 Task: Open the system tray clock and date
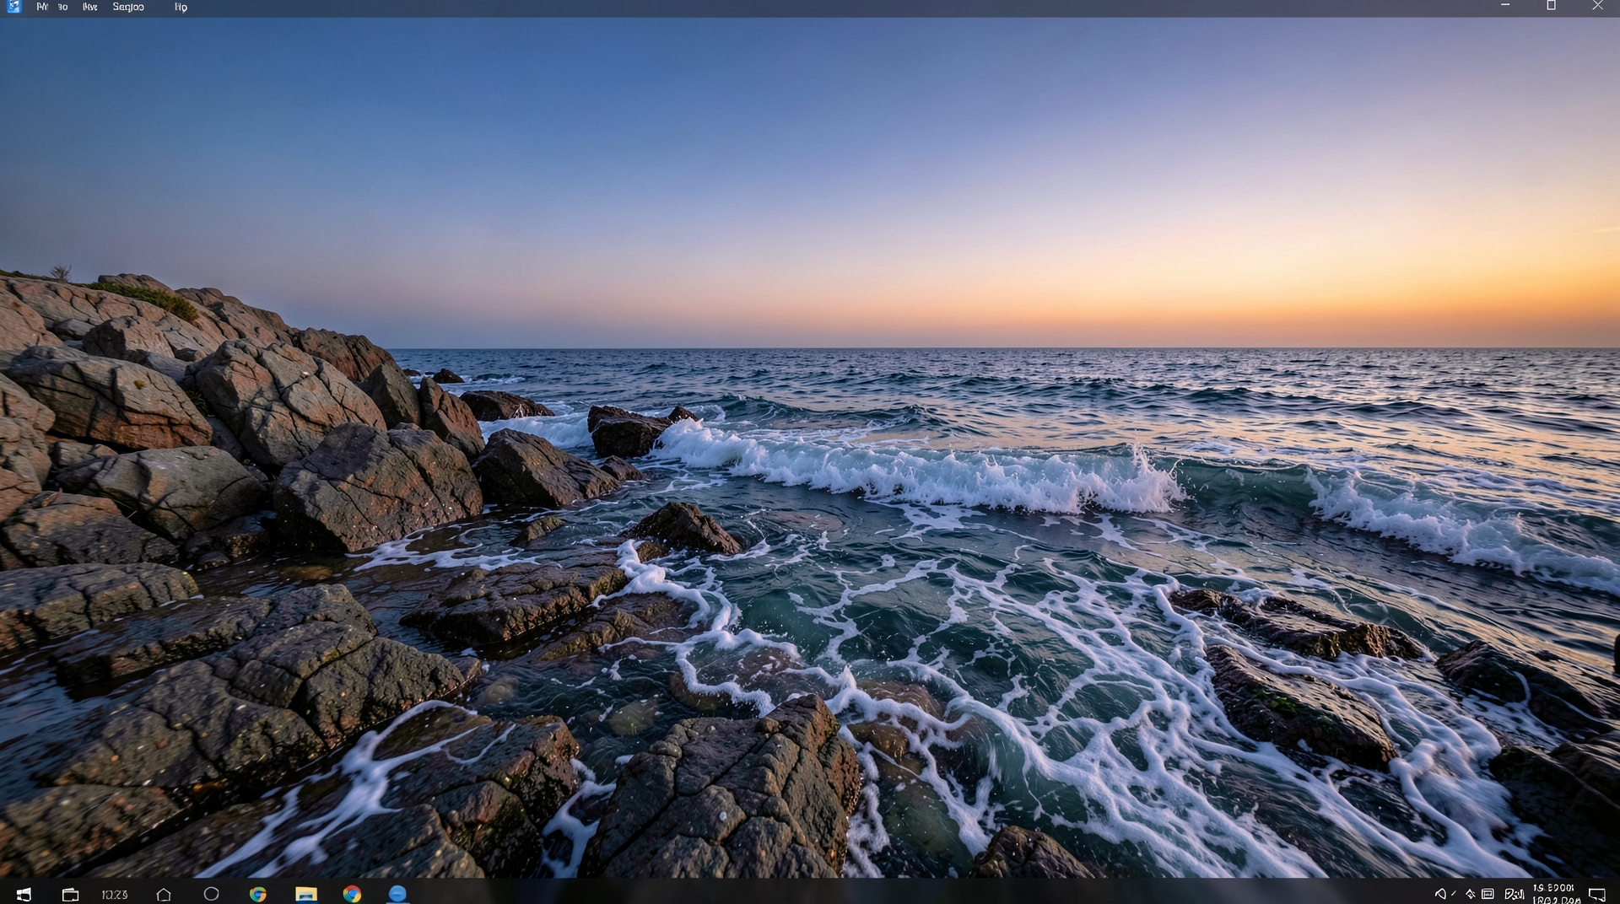click(1555, 894)
